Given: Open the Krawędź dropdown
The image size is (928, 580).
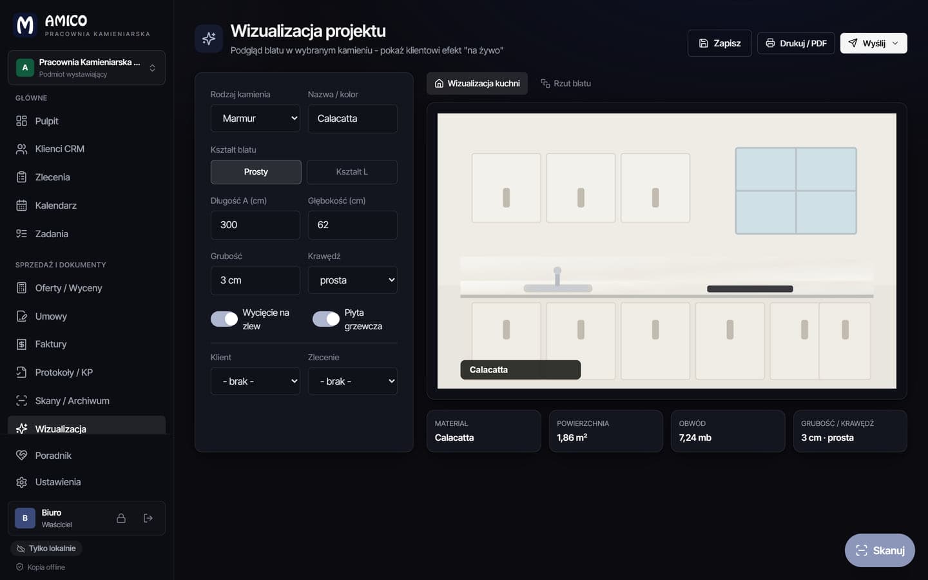Looking at the screenshot, I should 353,280.
